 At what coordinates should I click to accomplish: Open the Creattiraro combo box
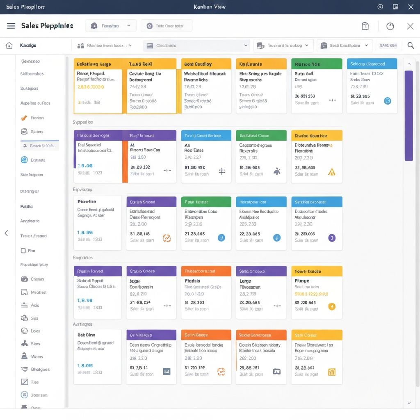[196, 46]
